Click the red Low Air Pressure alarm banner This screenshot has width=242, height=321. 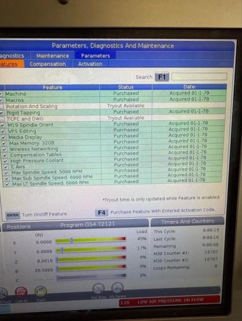point(170,301)
